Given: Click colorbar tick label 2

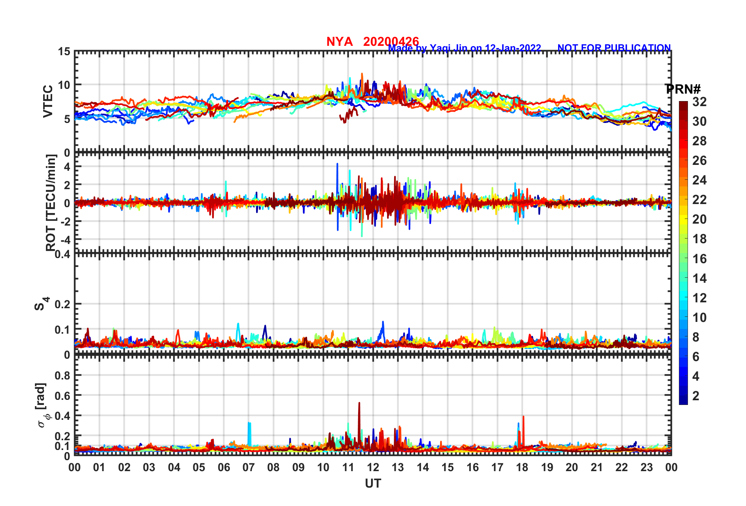Looking at the screenshot, I should 696,396.
